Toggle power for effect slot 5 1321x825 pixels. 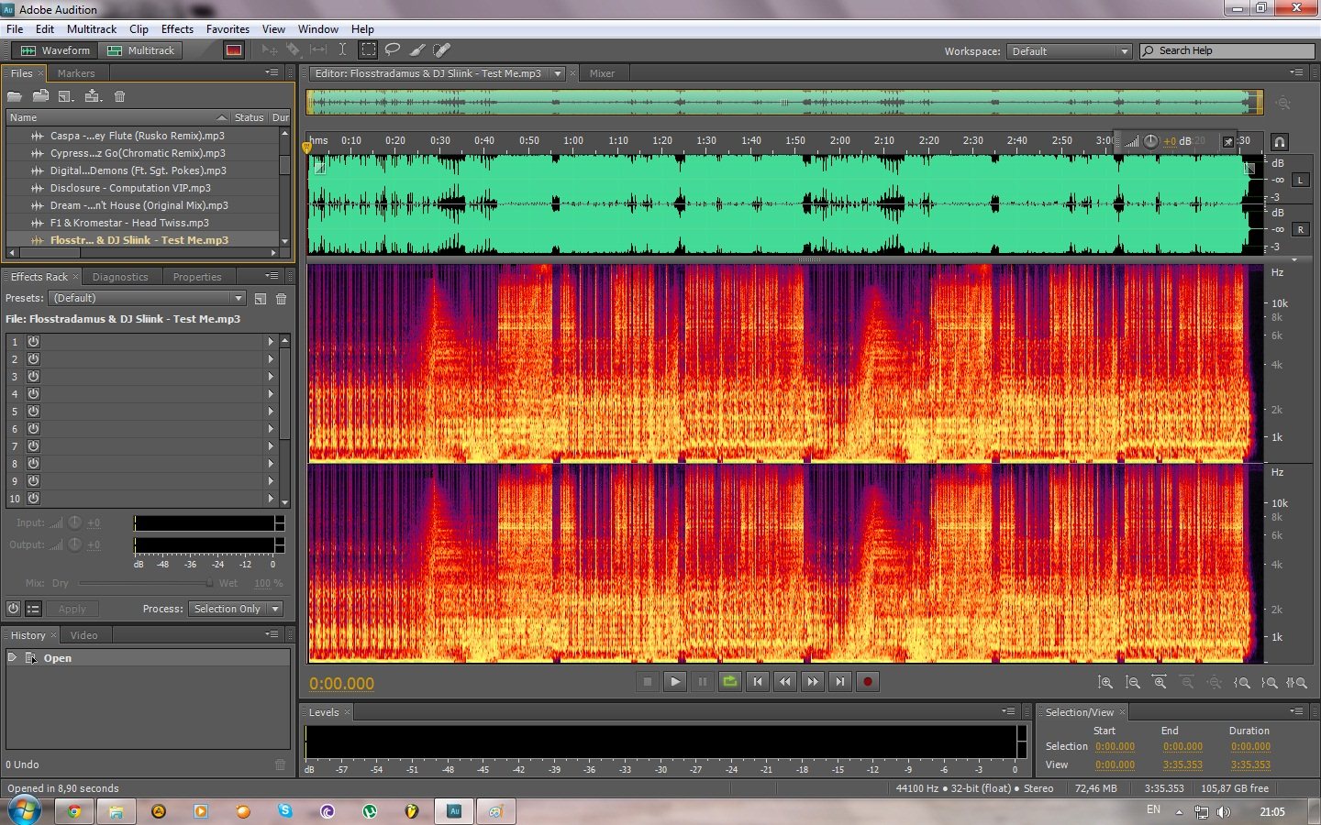pos(33,411)
